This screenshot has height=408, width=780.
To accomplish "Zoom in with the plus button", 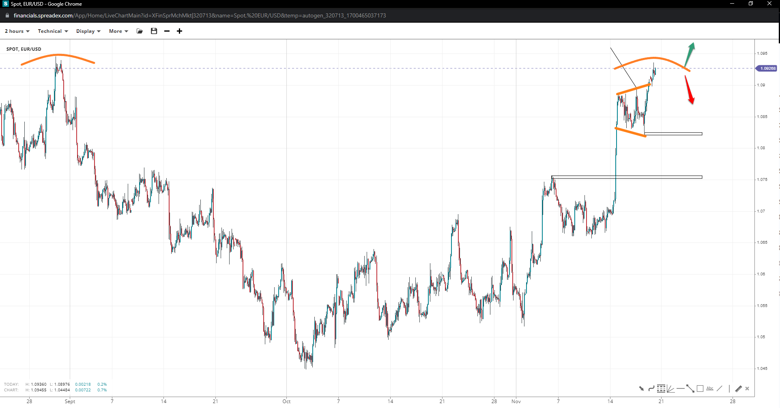I will pos(179,31).
